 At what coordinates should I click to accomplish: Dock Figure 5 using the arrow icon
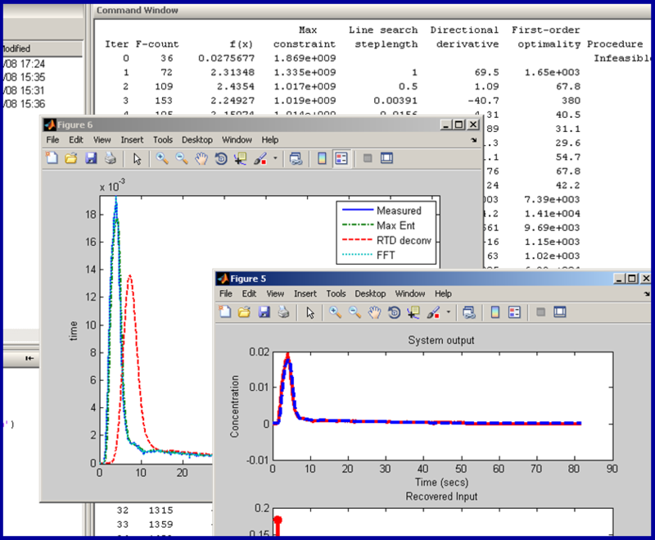647,294
